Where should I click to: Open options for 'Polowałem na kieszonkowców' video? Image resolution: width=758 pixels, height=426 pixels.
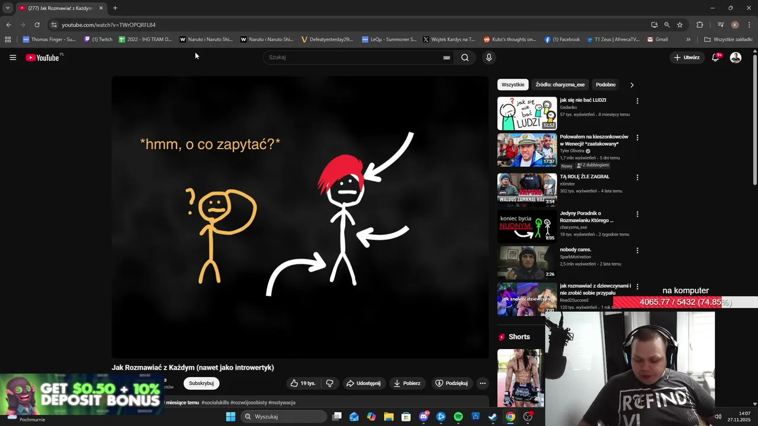pos(637,137)
